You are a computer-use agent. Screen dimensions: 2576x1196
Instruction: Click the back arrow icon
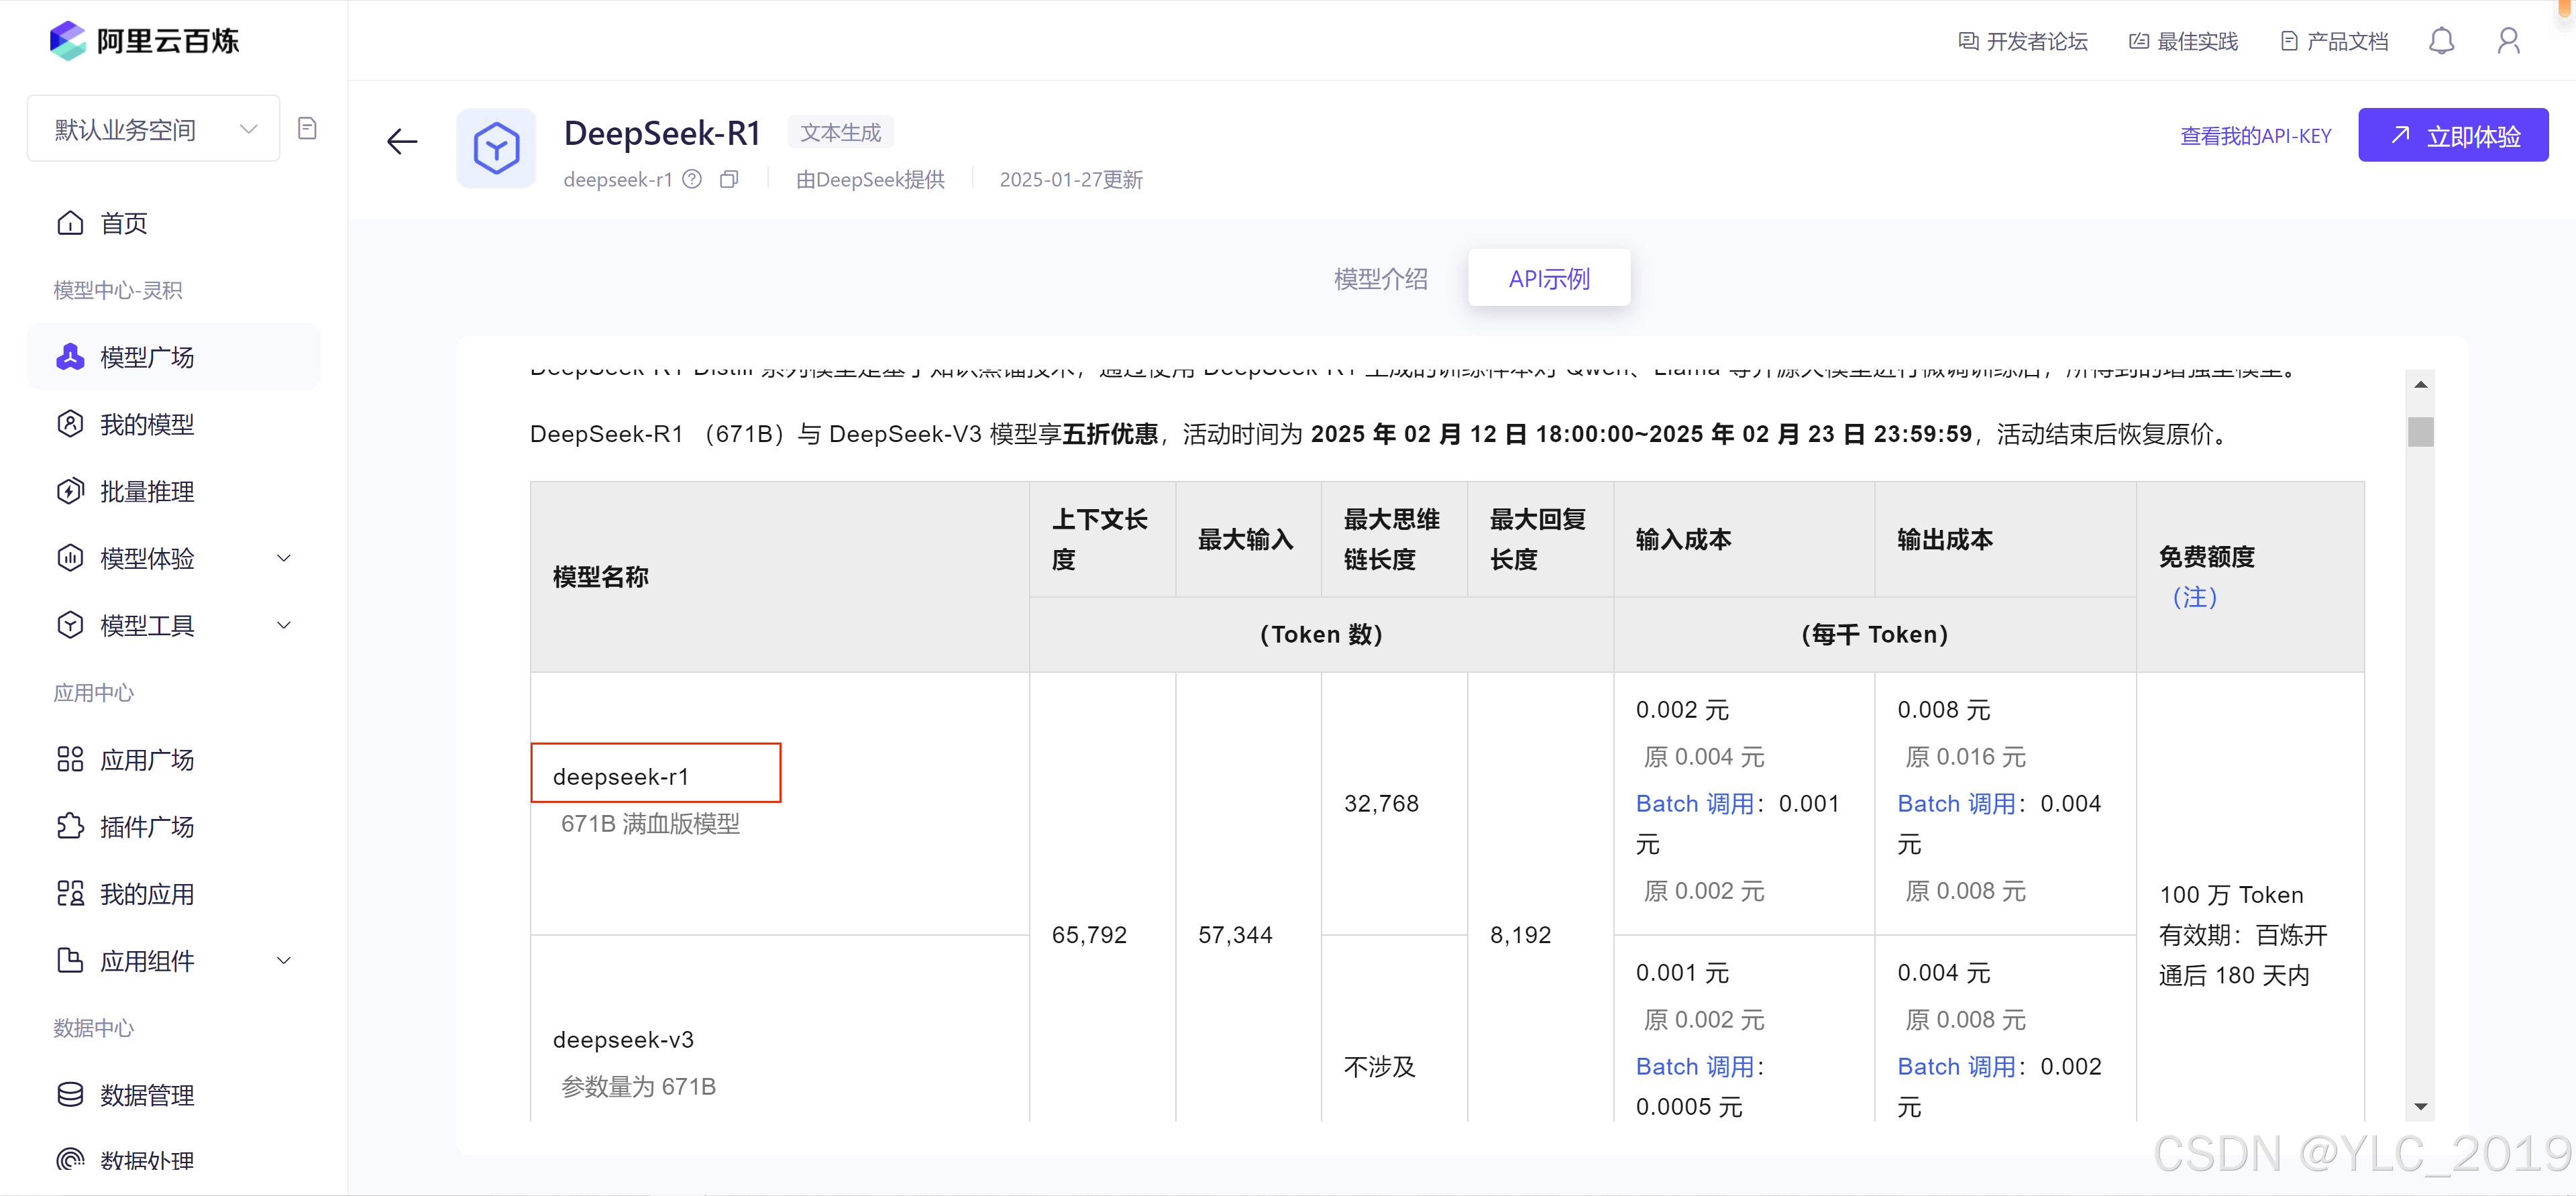[x=402, y=141]
